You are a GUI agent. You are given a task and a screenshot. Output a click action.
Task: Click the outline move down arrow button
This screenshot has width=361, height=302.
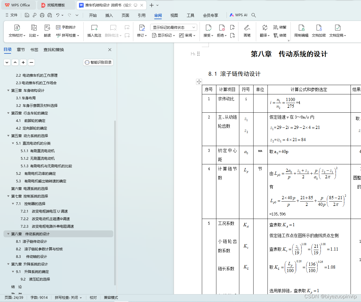[7, 62]
